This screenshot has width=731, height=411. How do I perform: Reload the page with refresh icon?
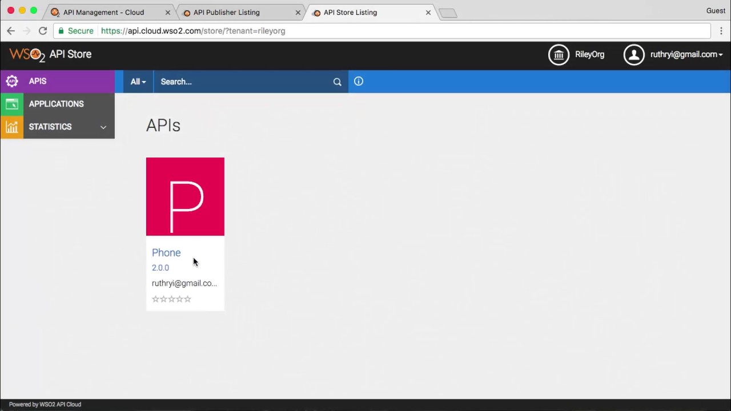[x=43, y=31]
